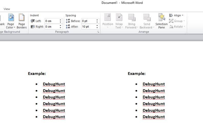Click the Send Backward icon
The width and height of the screenshot is (203, 134).
(147, 18)
